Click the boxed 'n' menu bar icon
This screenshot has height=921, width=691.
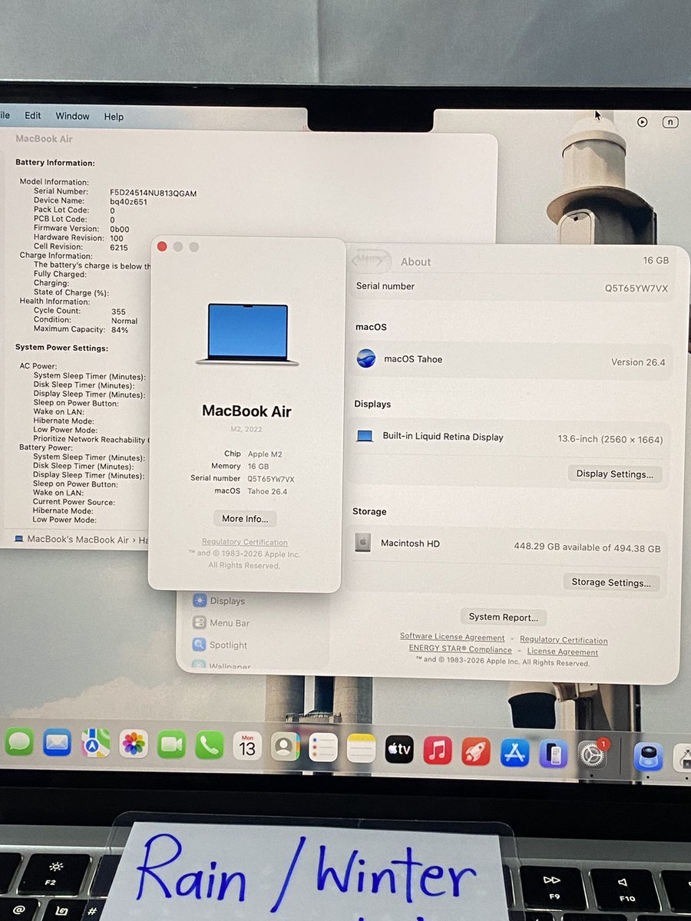click(x=670, y=122)
